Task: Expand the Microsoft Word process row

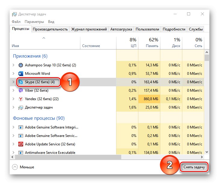Action: click(14, 73)
